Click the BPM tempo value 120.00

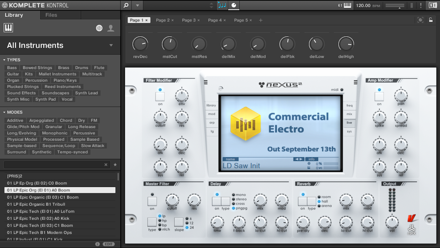pyautogui.click(x=363, y=6)
